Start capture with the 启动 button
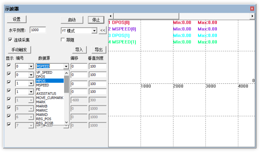 point(72,20)
